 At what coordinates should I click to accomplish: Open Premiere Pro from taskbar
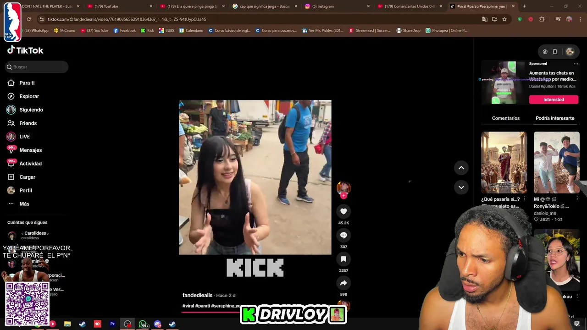click(x=112, y=324)
